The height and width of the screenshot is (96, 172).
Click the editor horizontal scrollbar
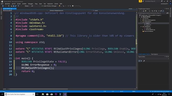click(x=39, y=89)
